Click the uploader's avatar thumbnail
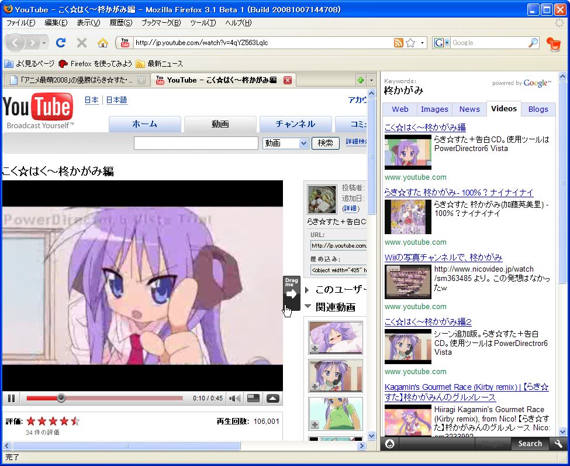This screenshot has width=570, height=466. click(322, 199)
